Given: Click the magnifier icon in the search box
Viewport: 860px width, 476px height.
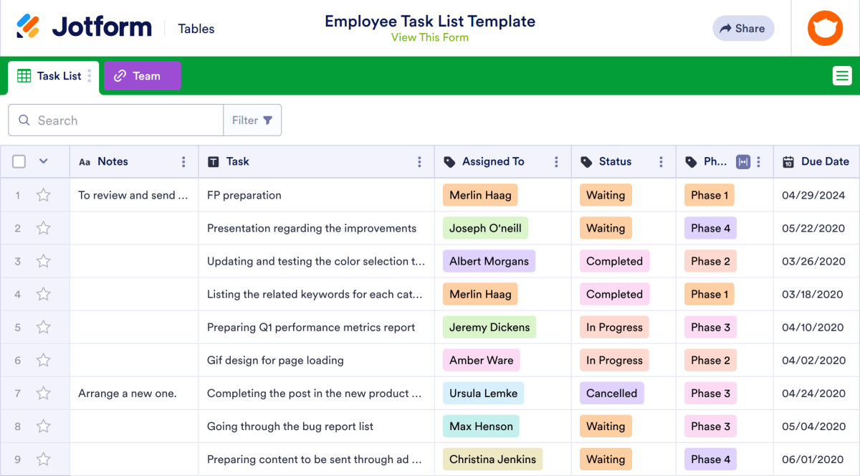Looking at the screenshot, I should tap(24, 120).
